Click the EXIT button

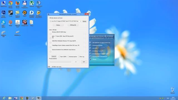(84, 62)
